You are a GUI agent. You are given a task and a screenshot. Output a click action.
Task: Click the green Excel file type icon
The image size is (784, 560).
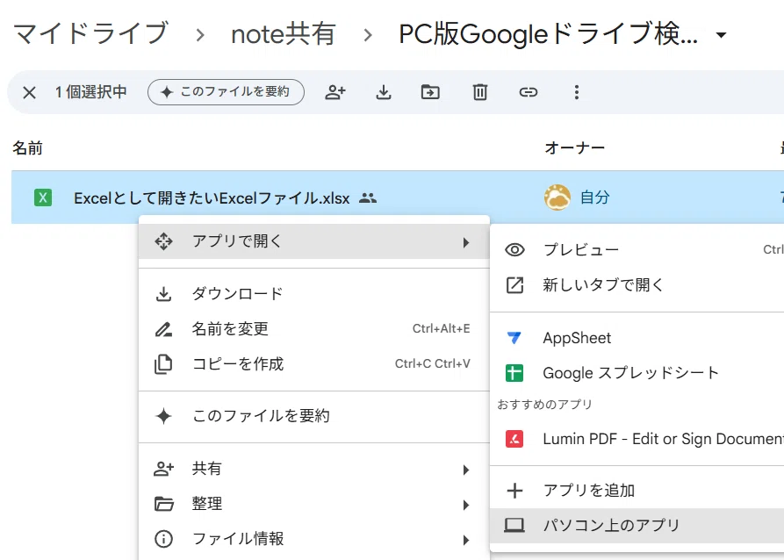tap(43, 197)
